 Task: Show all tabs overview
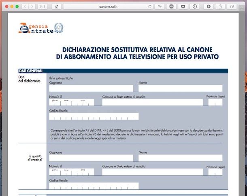pyautogui.click(x=232, y=6)
